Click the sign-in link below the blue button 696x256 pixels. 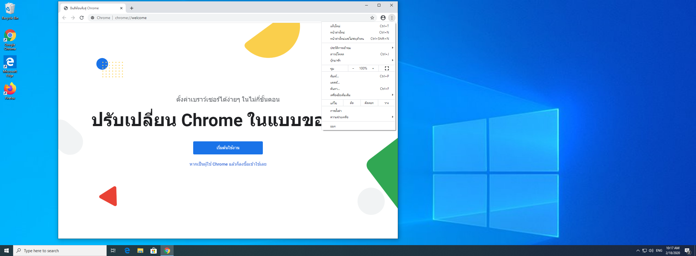click(x=228, y=164)
